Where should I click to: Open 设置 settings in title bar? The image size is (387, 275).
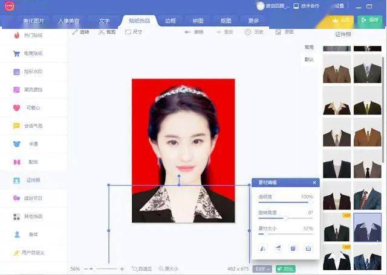point(339,6)
